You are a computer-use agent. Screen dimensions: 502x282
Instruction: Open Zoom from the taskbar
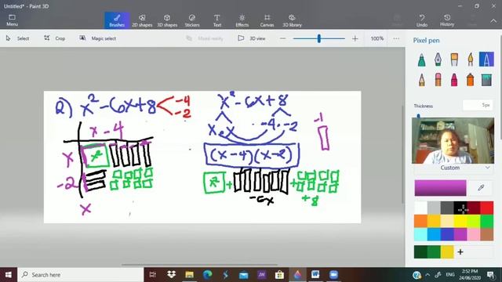[x=333, y=275]
